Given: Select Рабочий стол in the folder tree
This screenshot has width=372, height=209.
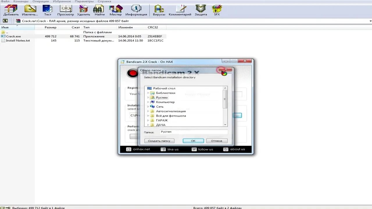Looking at the screenshot, I should coord(164,88).
